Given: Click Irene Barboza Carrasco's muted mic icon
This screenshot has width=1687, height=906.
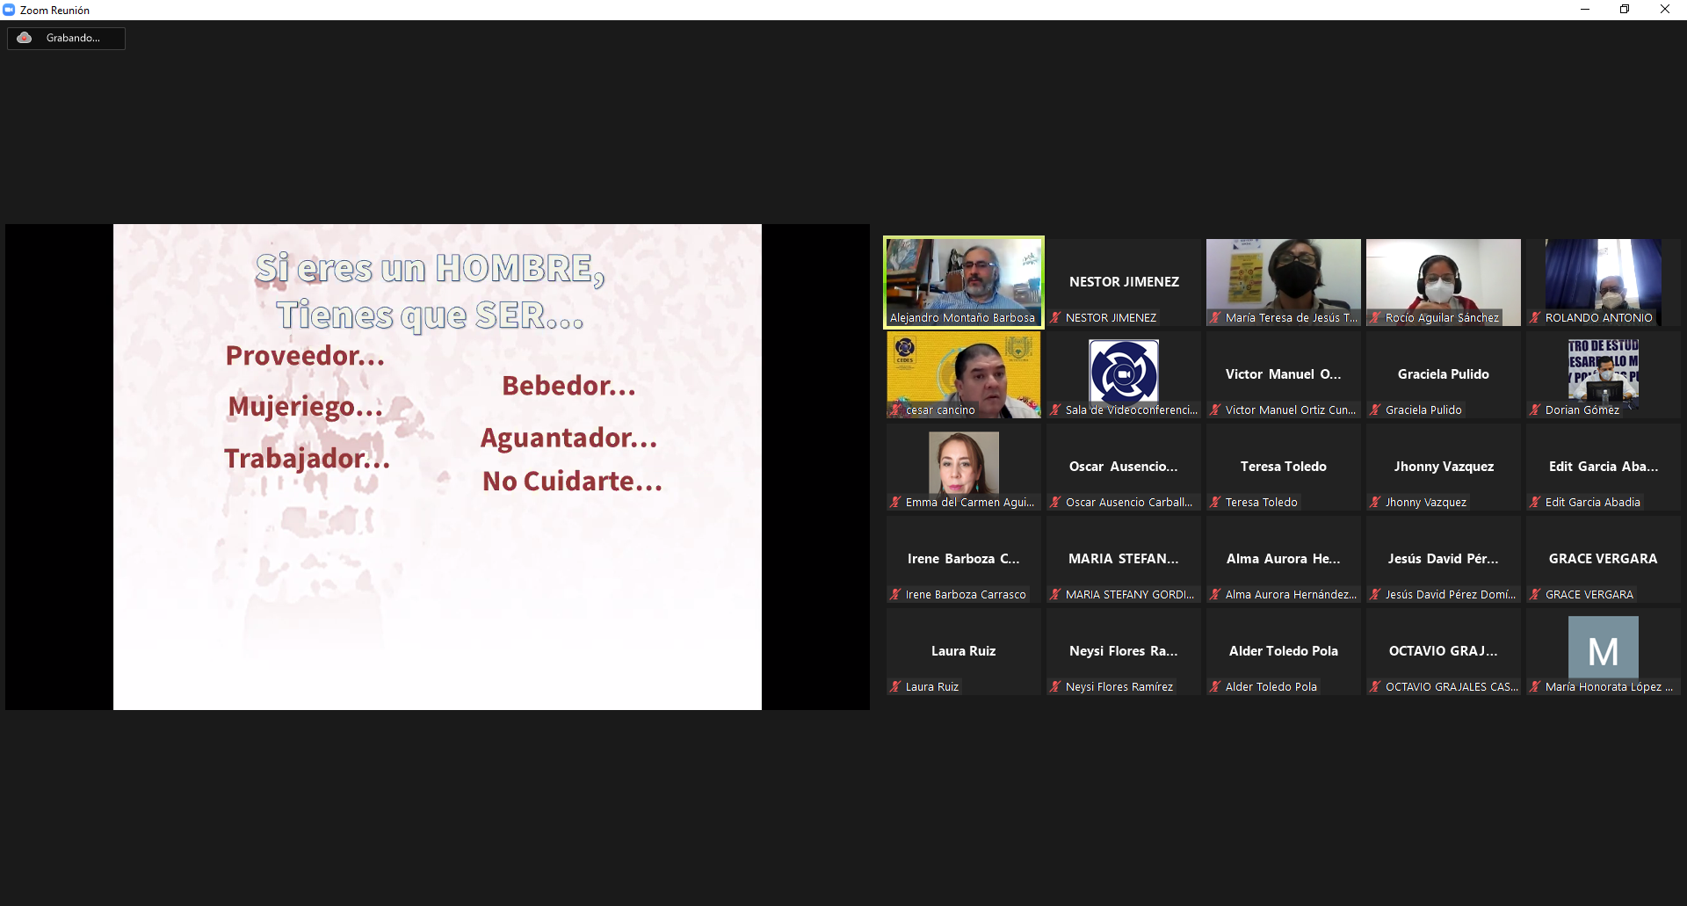Looking at the screenshot, I should click(x=895, y=595).
